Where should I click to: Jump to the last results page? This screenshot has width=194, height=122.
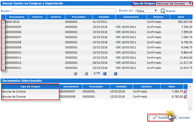[x=116, y=73]
